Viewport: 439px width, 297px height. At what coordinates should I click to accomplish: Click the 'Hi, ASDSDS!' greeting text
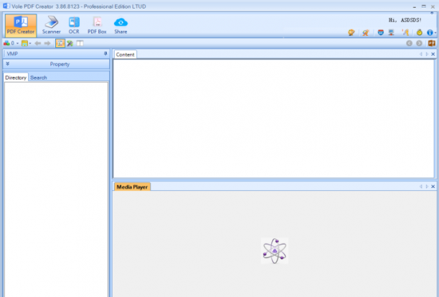coord(405,20)
